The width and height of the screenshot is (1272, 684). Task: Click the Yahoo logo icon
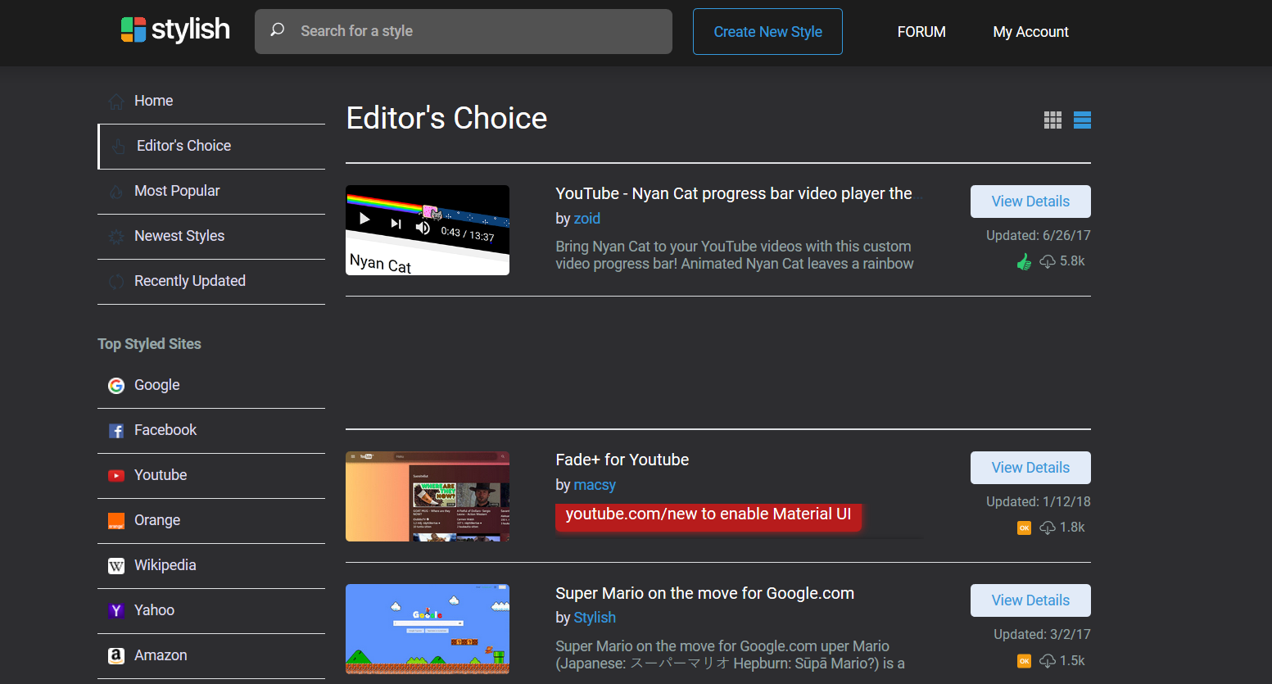pyautogui.click(x=116, y=611)
